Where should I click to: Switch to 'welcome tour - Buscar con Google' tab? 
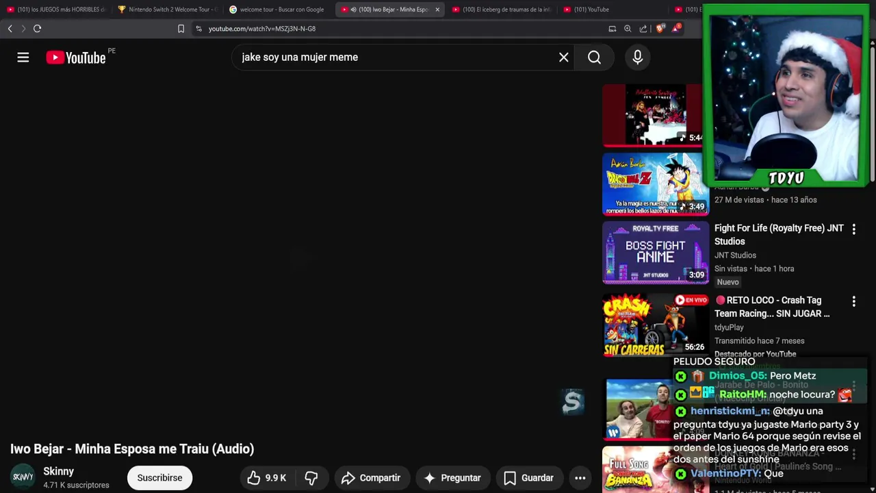279,10
